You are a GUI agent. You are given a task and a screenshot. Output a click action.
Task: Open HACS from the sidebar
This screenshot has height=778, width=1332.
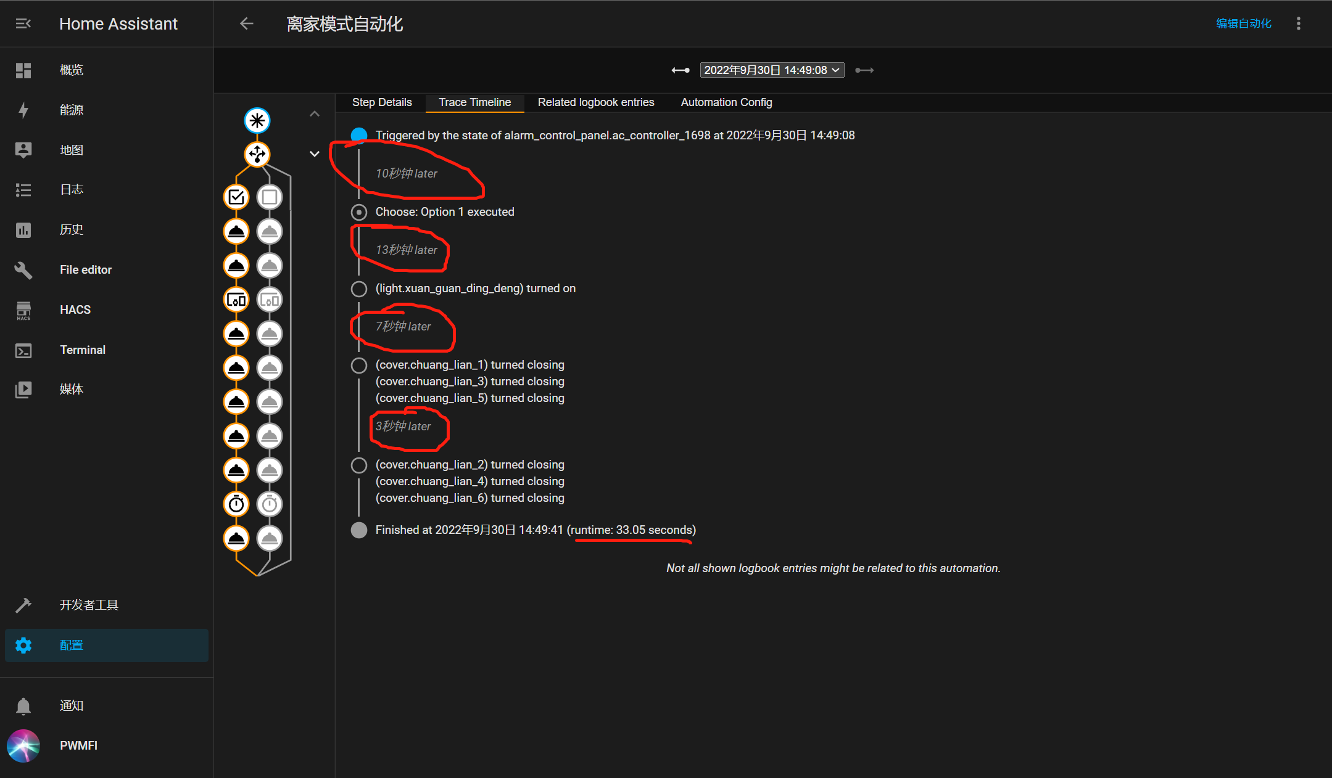(x=75, y=309)
